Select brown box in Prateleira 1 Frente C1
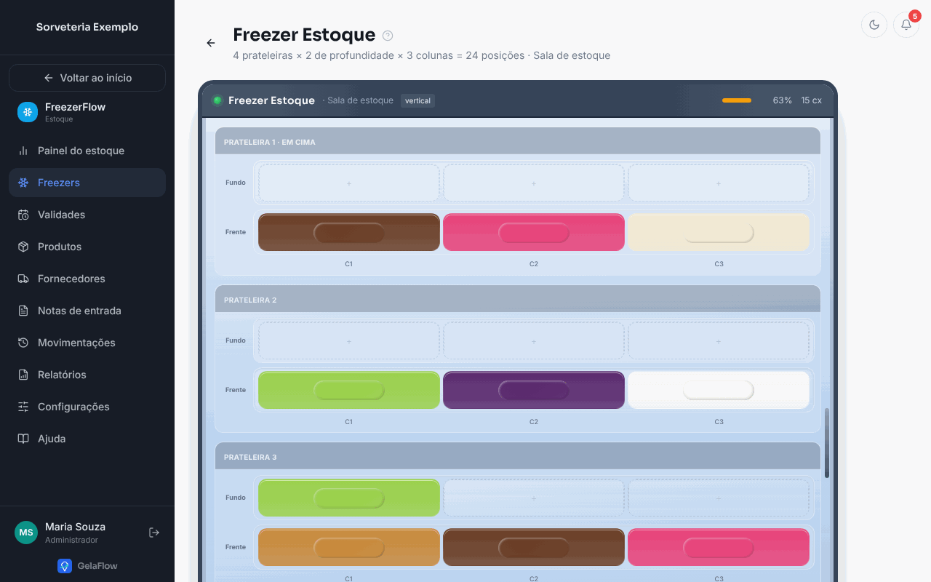This screenshot has height=582, width=931. tap(349, 232)
